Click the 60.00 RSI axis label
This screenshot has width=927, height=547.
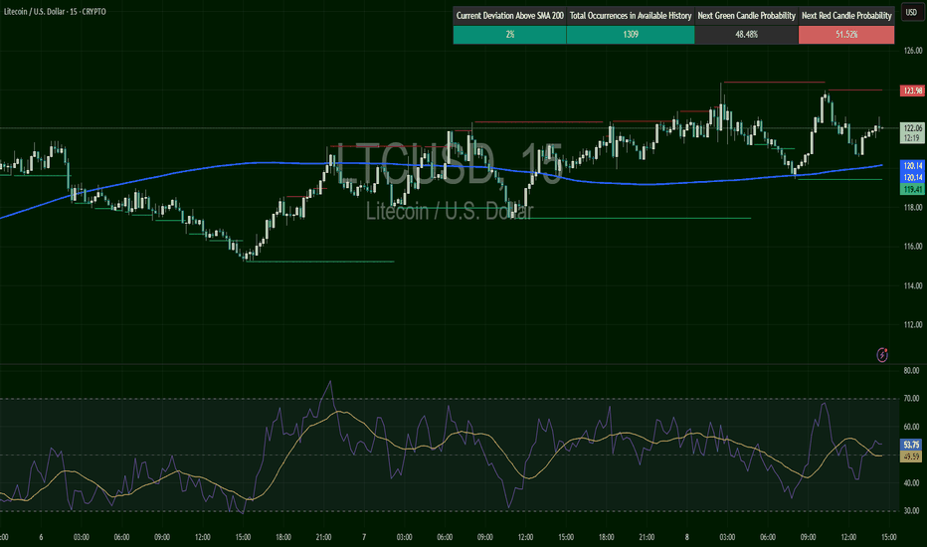click(912, 427)
